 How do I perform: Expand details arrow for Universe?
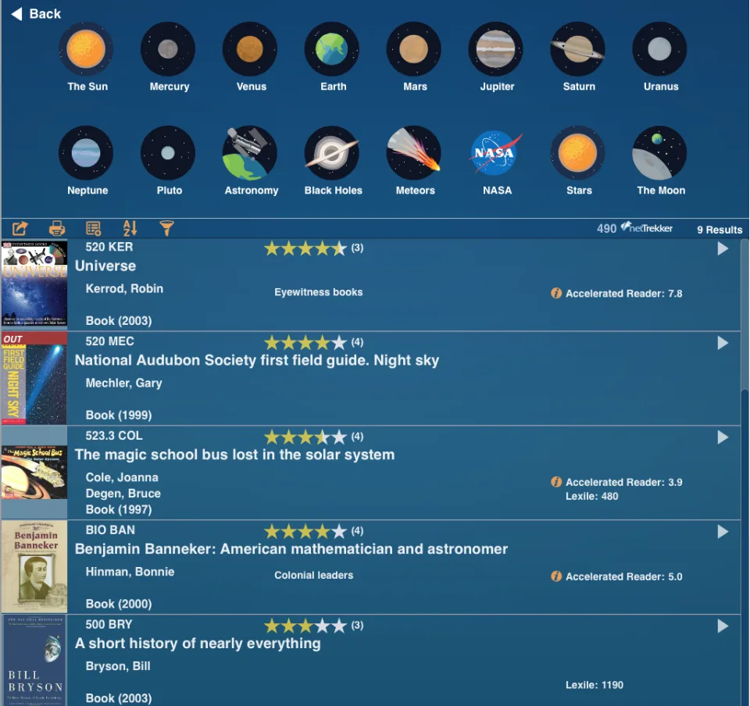click(723, 248)
